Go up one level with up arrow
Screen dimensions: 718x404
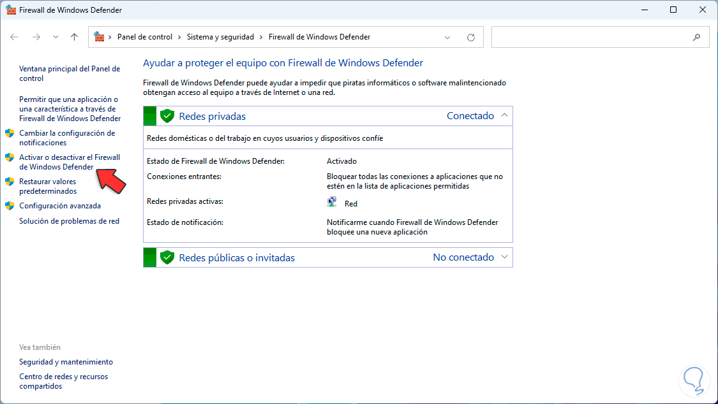pos(74,37)
